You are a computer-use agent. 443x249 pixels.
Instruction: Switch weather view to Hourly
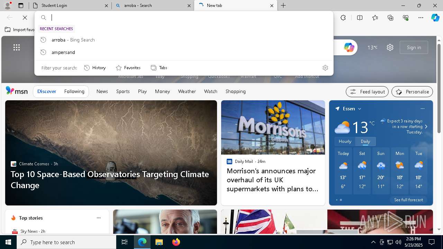click(x=345, y=141)
